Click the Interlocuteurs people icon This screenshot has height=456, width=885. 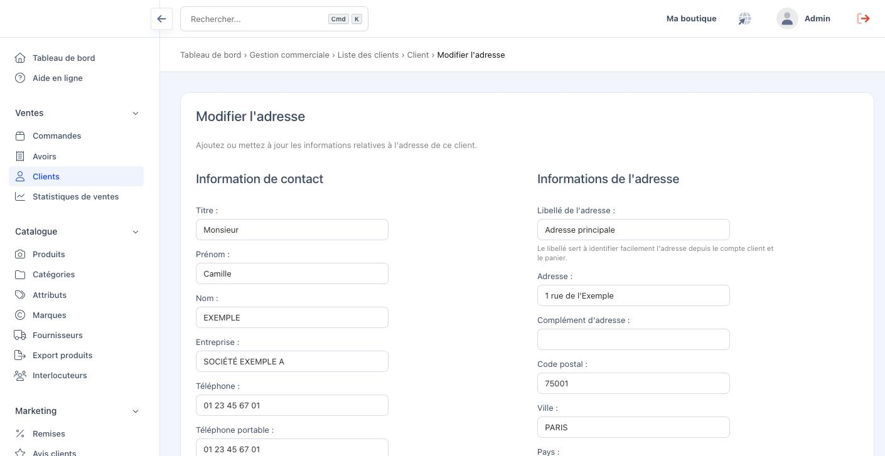pyautogui.click(x=20, y=375)
